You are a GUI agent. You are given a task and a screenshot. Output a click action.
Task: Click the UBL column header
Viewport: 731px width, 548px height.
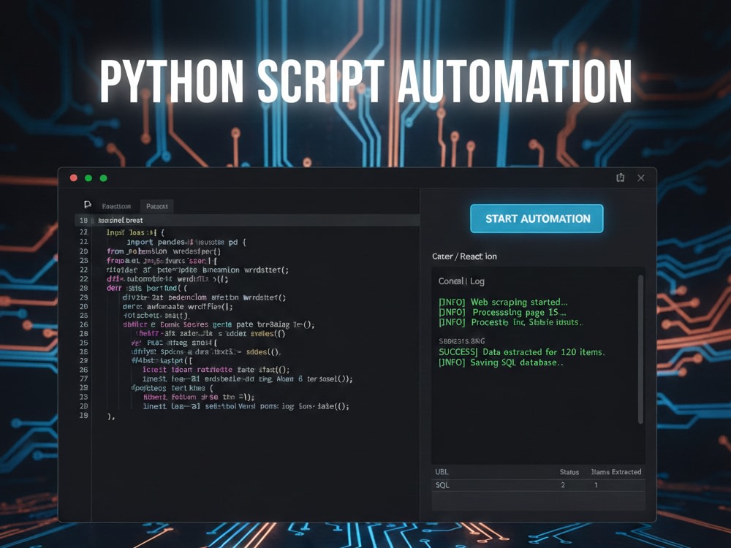442,471
